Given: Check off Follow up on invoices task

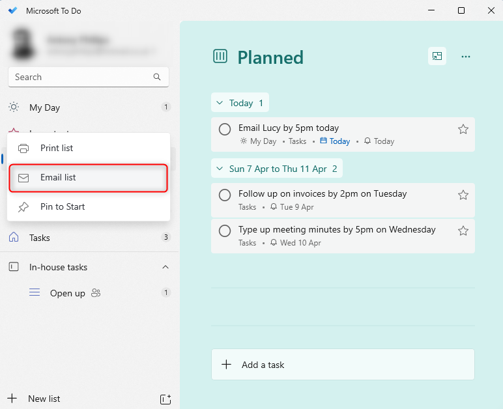Looking at the screenshot, I should 225,195.
